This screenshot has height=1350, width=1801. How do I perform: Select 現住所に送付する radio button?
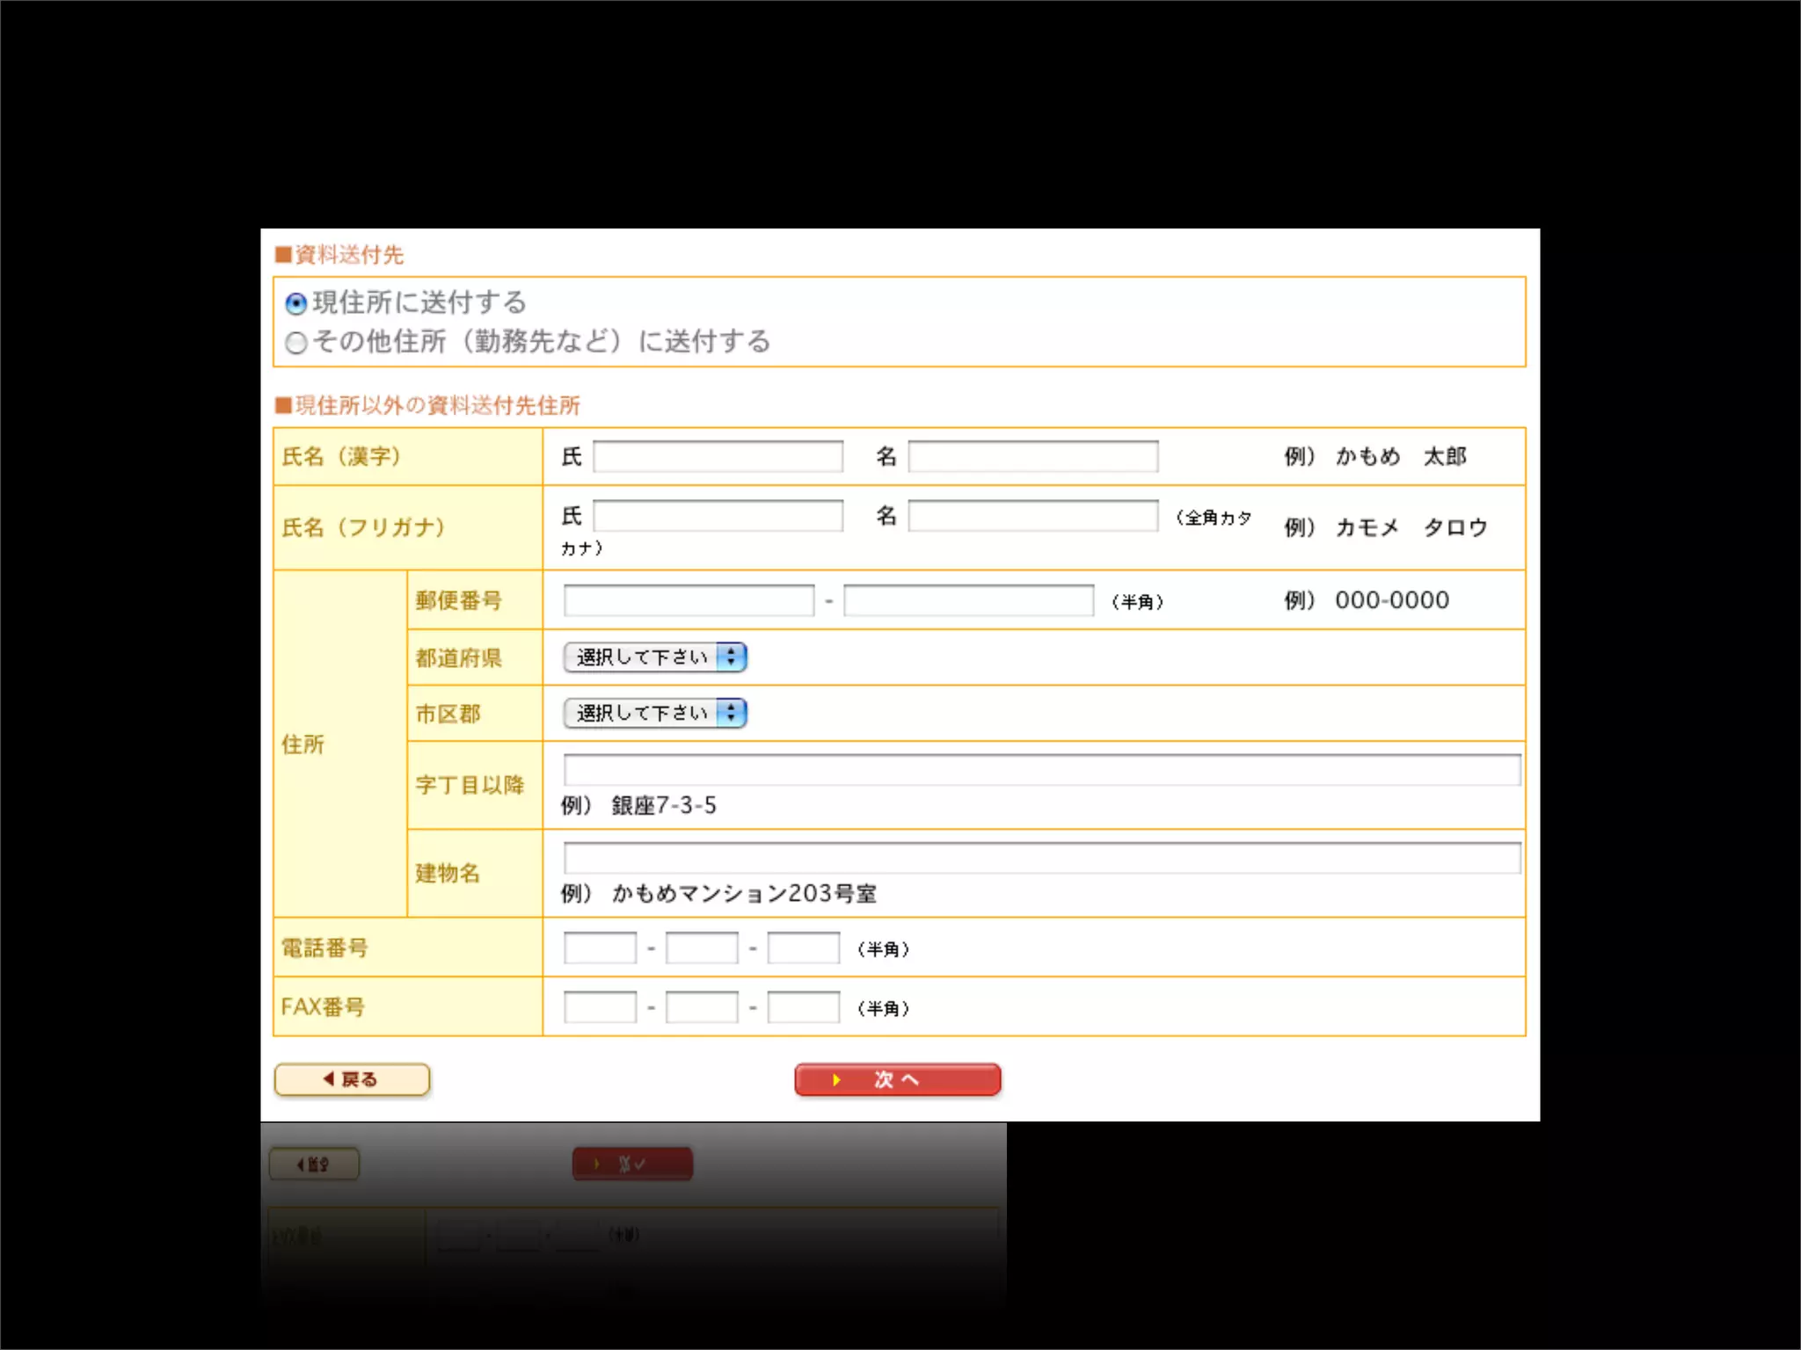click(296, 304)
